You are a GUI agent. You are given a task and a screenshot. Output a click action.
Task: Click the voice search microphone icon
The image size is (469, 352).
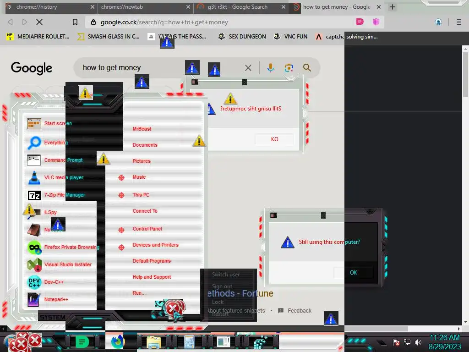coord(270,68)
